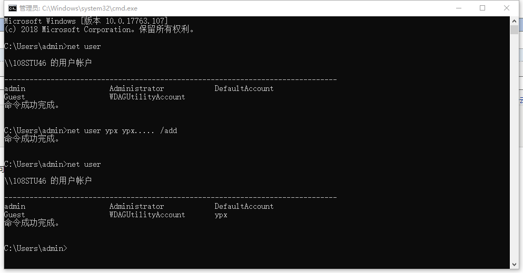This screenshot has height=273, width=523.
Task: Click the empty vertical scrollbar track
Action: (x=514, y=146)
